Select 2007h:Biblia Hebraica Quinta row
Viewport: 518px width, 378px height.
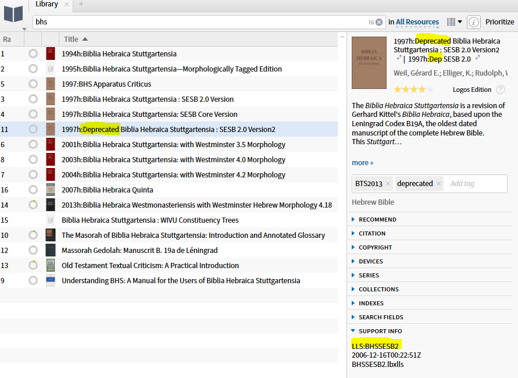pos(169,190)
